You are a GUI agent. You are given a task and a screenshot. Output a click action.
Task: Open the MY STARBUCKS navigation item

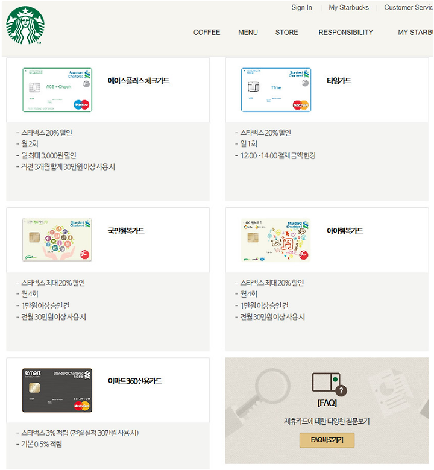[416, 33]
